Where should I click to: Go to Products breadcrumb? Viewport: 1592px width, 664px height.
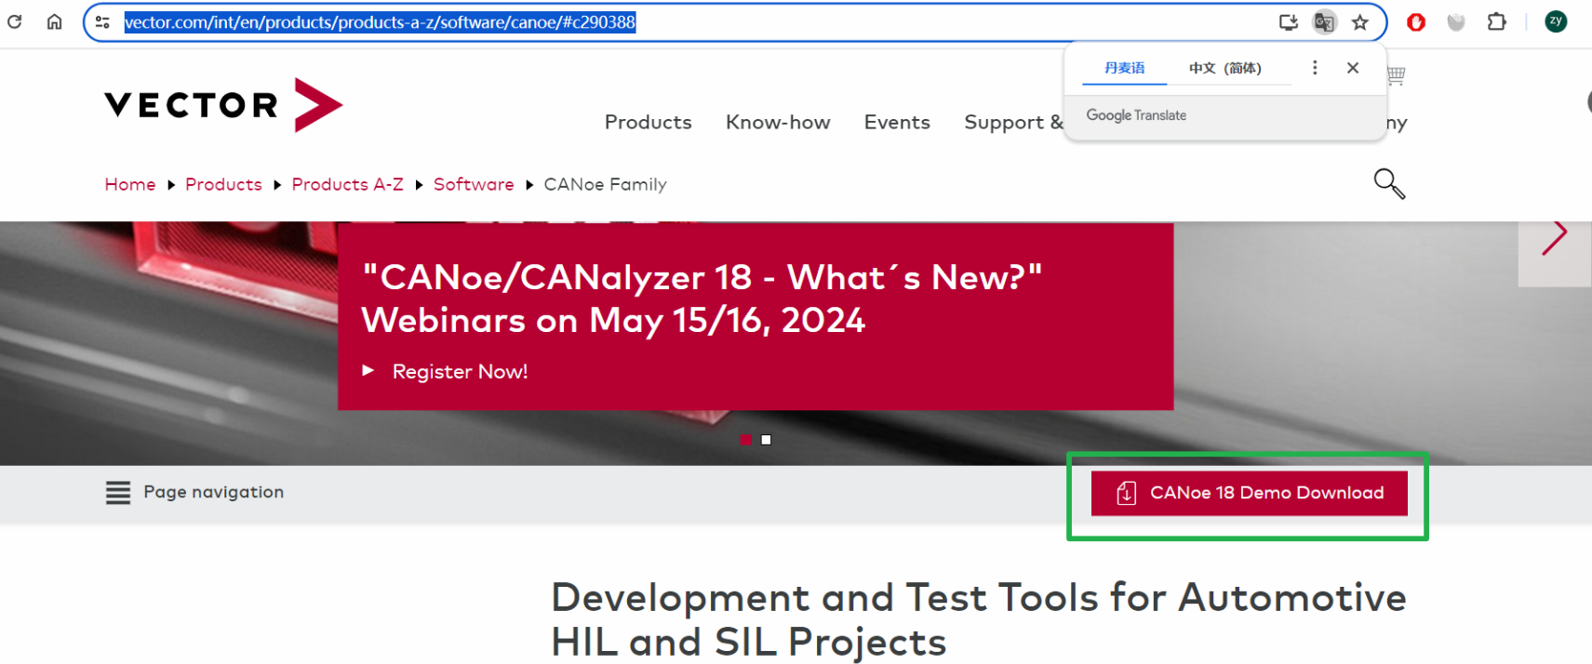tap(223, 184)
